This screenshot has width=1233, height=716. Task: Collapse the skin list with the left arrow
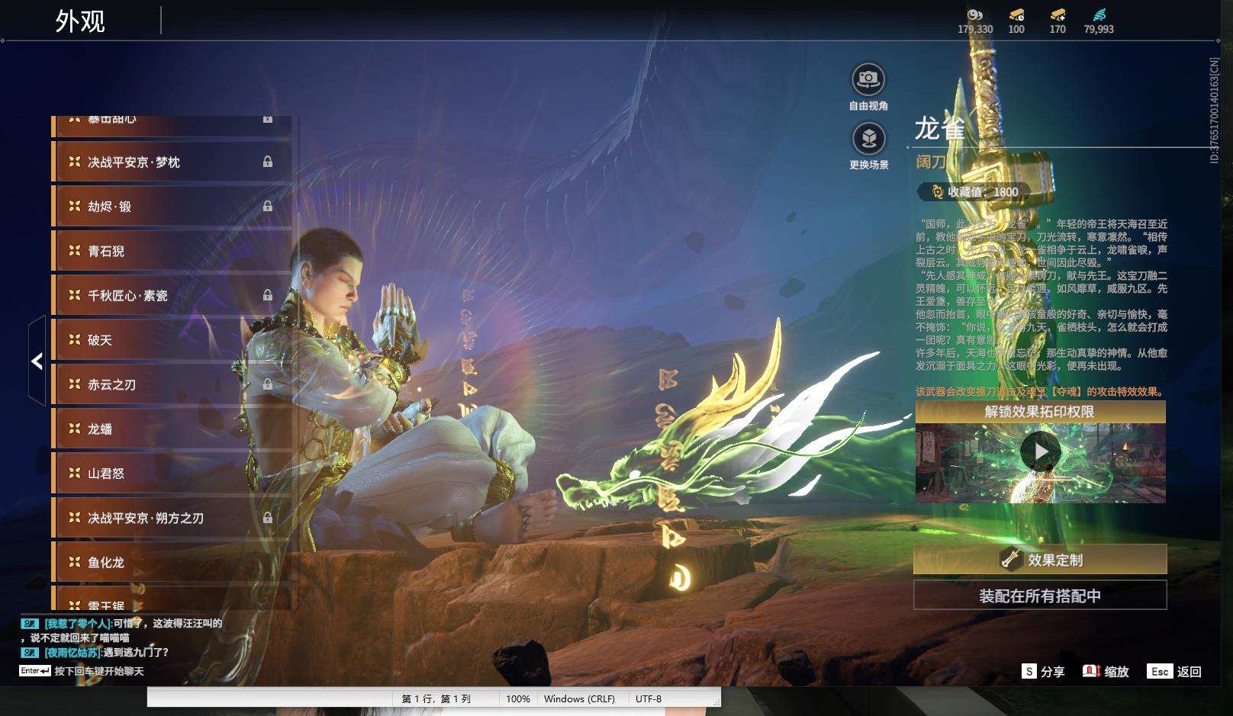pos(37,361)
